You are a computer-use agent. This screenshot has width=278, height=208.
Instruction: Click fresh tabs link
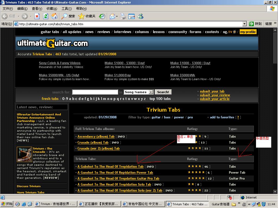[x=50, y=99]
